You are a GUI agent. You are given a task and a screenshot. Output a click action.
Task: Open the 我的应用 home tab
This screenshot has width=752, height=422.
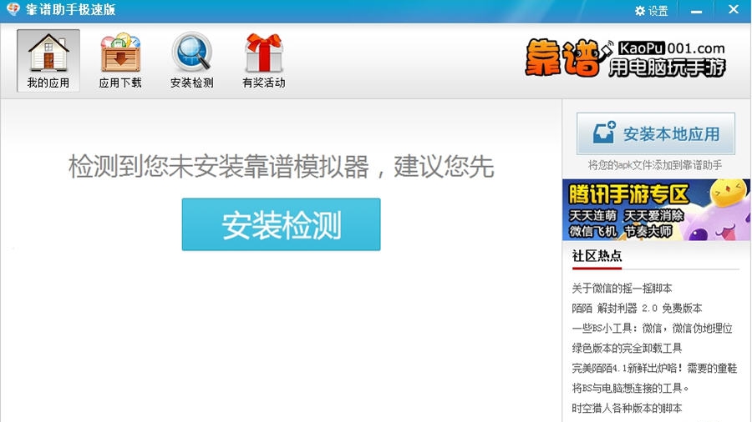[48, 60]
